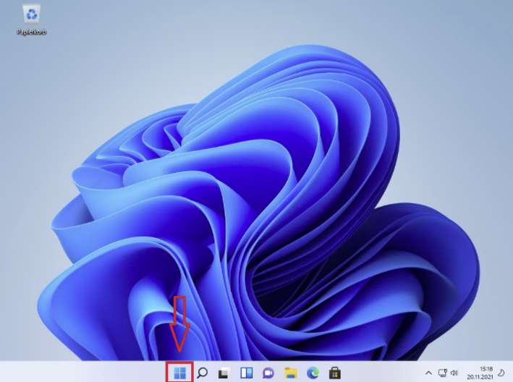Open the taskbar Search magnifier

(x=202, y=373)
